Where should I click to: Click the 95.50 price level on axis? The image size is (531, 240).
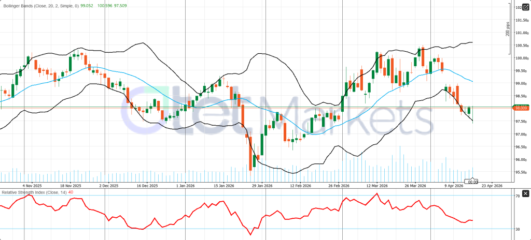point(521,172)
